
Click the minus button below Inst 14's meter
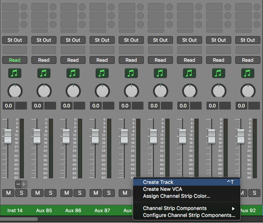18,184
